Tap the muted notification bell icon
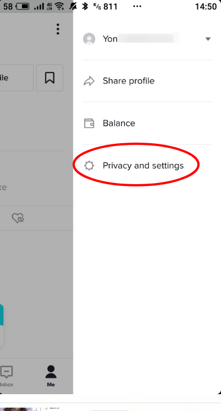Image resolution: width=221 pixels, height=411 pixels. [73, 6]
